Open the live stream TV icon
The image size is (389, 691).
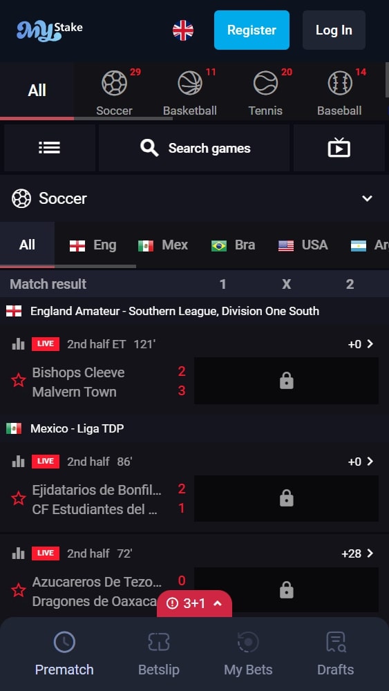[339, 148]
